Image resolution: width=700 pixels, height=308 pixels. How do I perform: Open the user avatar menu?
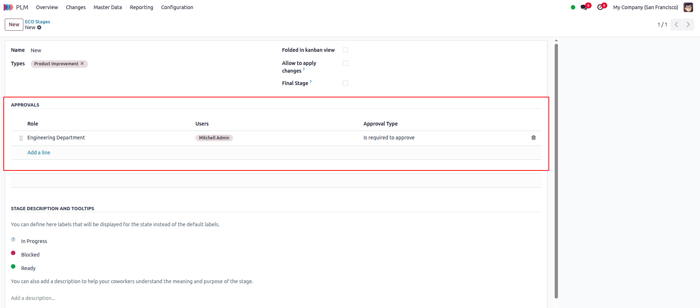click(x=688, y=7)
